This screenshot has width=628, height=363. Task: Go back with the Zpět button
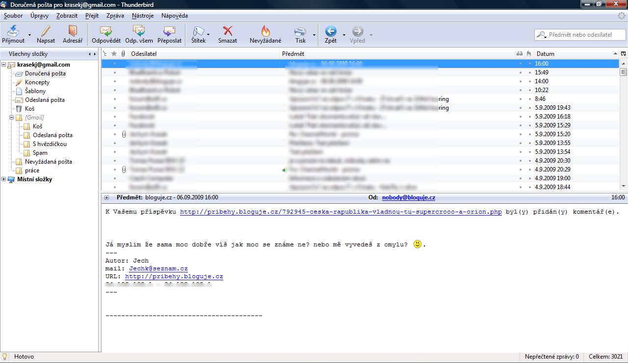[331, 34]
